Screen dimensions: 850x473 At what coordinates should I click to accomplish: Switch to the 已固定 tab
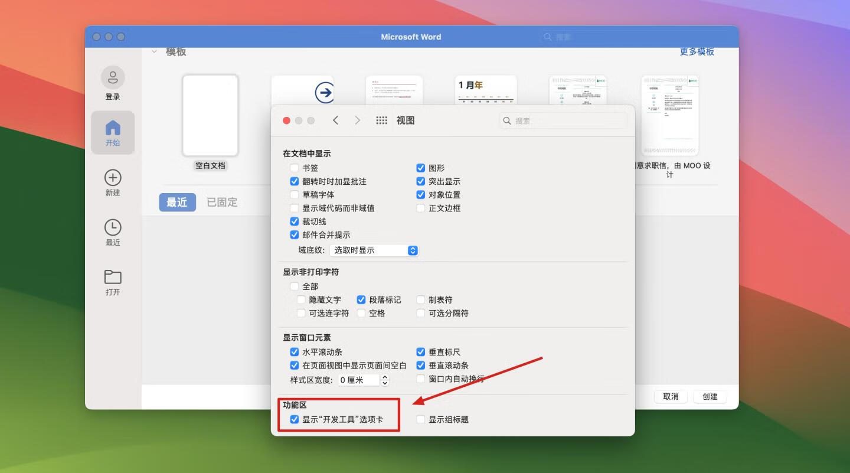pos(222,202)
